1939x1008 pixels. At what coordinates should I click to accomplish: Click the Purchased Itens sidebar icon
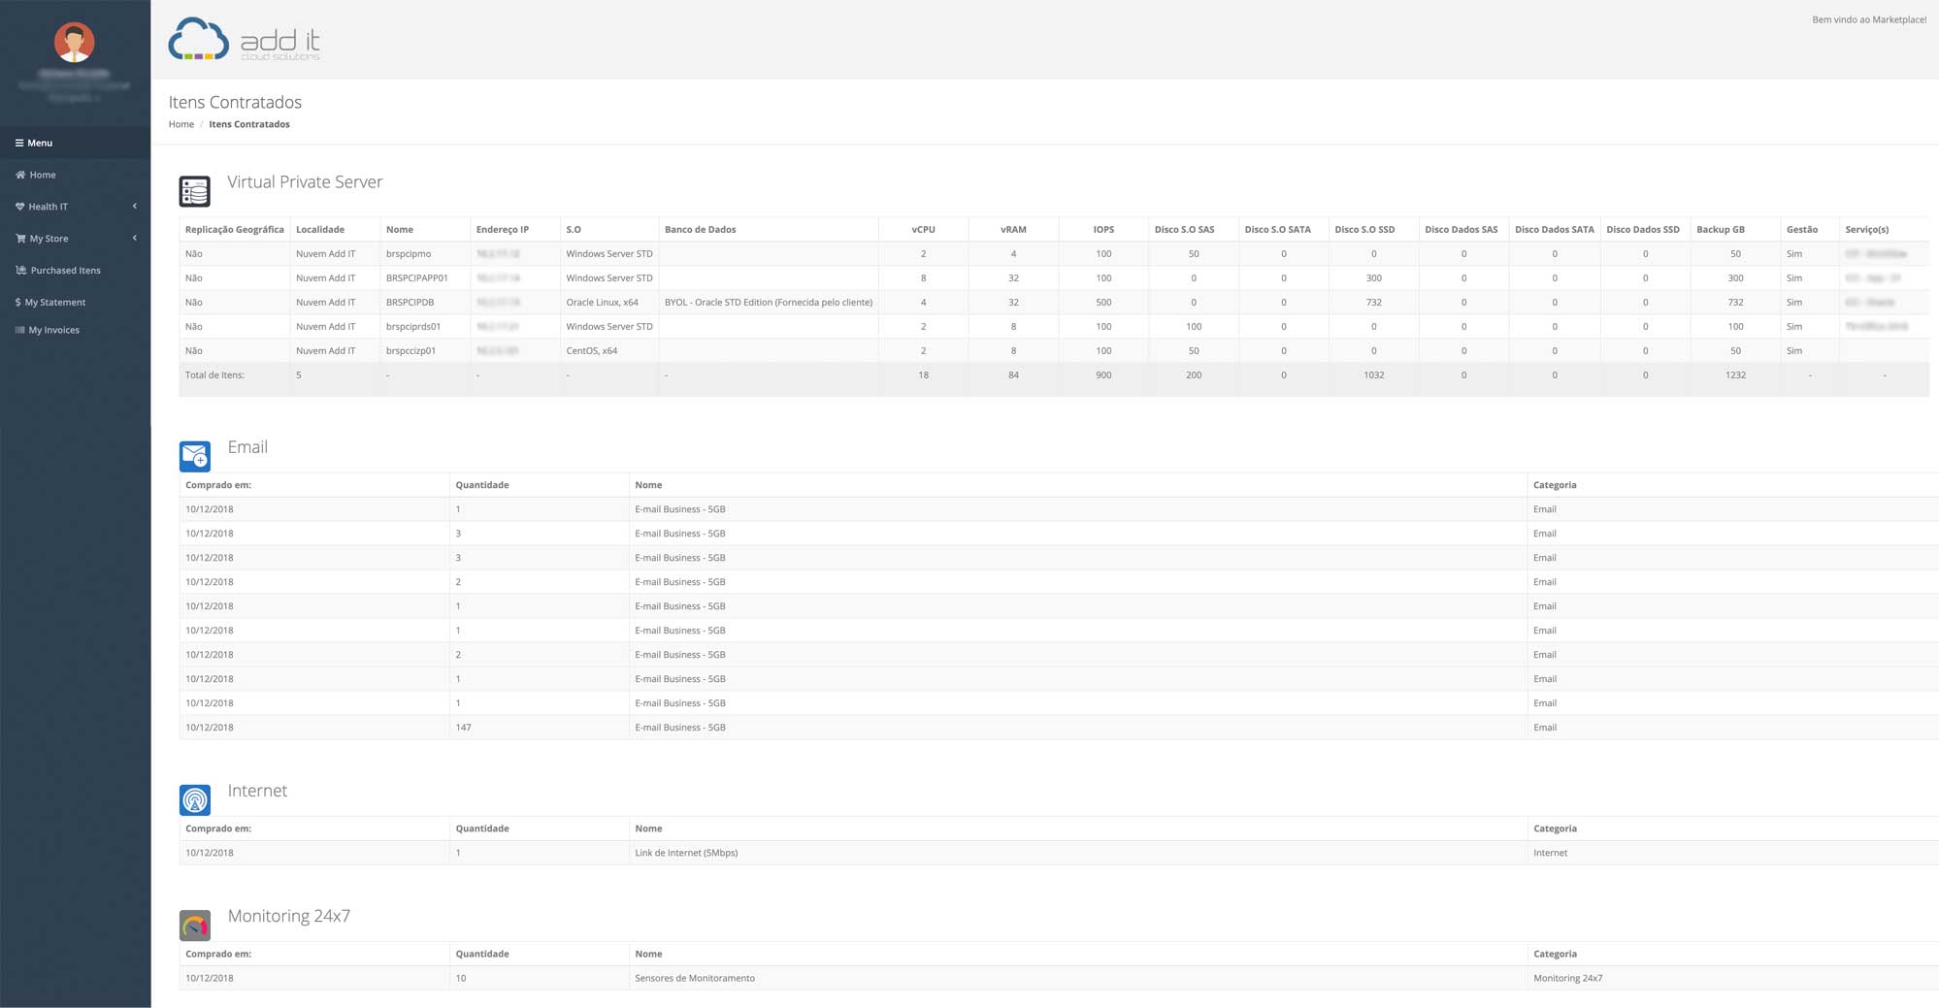[19, 270]
